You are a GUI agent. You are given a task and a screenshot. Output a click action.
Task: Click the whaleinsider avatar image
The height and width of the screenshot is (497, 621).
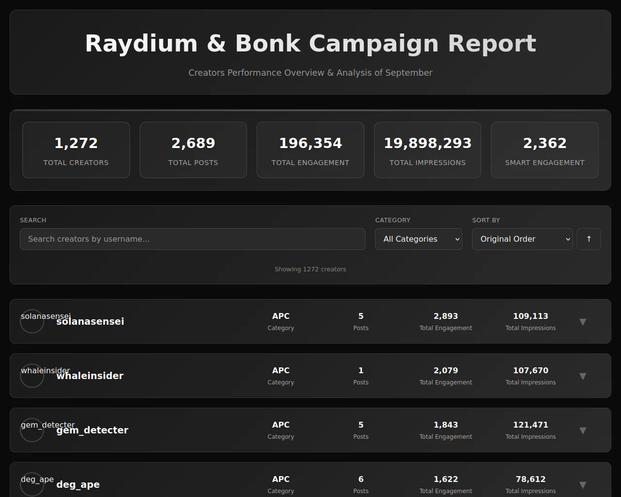click(32, 376)
